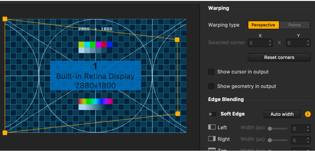Click the Selected corner label
The image size is (315, 151).
tap(227, 43)
